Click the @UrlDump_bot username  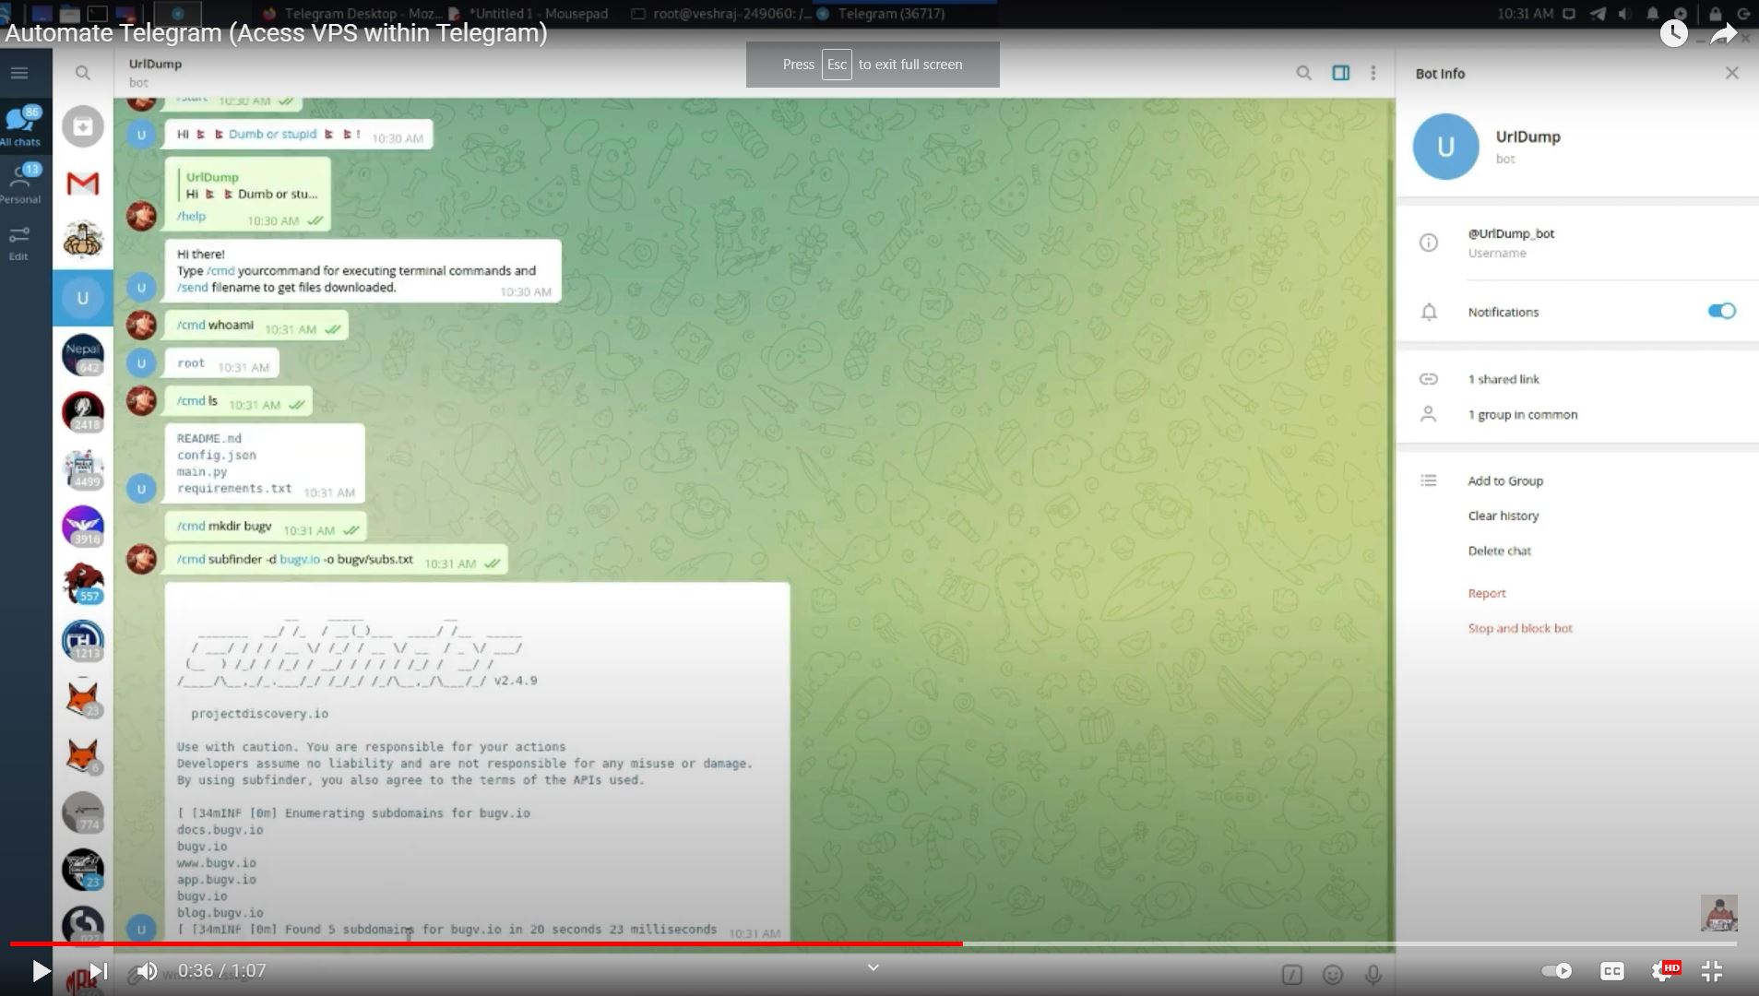(1511, 234)
